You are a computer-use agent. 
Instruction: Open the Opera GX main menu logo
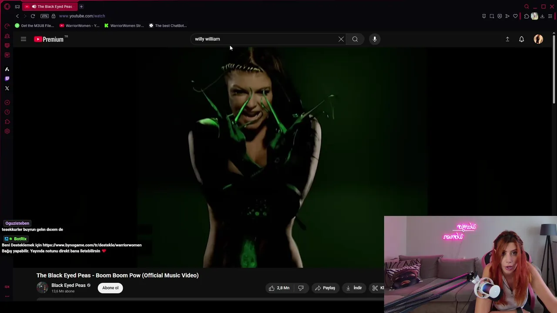point(7,7)
